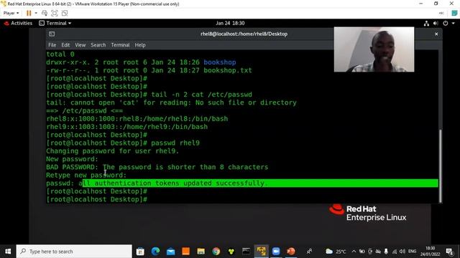The image size is (460, 258).
Task: Open the Terminal menu in menu bar
Action: [x=120, y=45]
